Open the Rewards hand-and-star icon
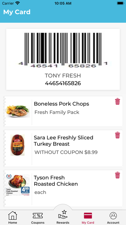Screen dimensions: 126x225 coord(63,215)
